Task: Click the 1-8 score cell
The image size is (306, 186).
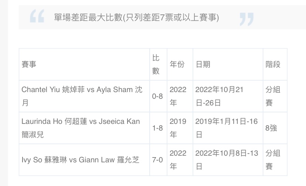Action: pyautogui.click(x=157, y=128)
